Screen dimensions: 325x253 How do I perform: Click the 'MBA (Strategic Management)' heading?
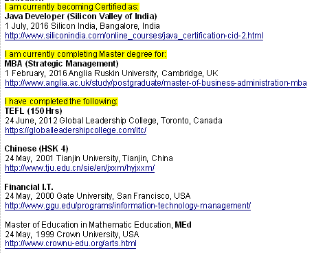tap(61, 64)
